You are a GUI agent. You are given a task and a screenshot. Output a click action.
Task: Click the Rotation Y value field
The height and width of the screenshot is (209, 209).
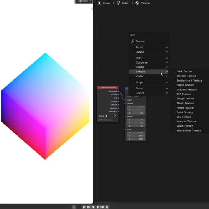click(136, 123)
